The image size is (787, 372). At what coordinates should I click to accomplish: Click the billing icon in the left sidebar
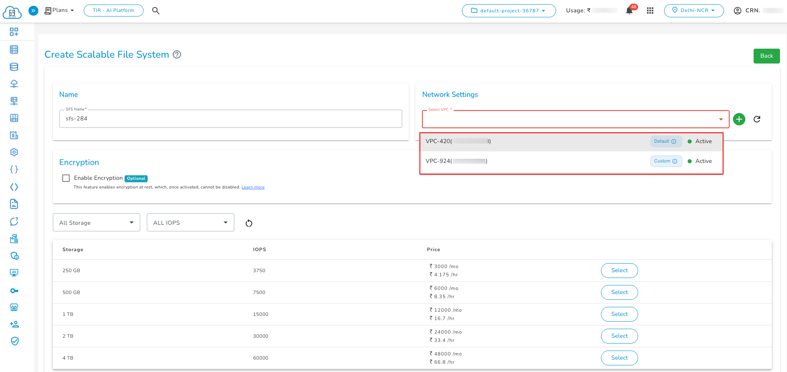click(14, 135)
